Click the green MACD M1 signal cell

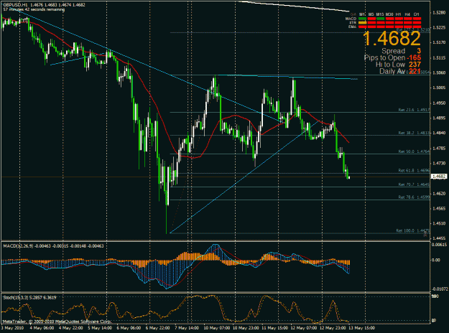[362, 19]
